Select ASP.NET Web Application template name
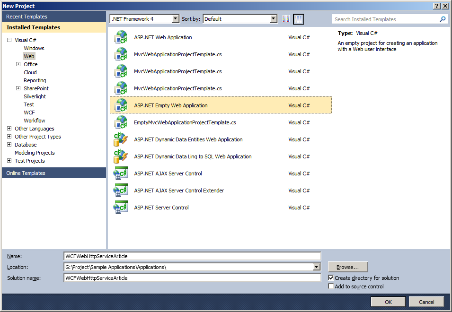The image size is (452, 312). pos(163,37)
